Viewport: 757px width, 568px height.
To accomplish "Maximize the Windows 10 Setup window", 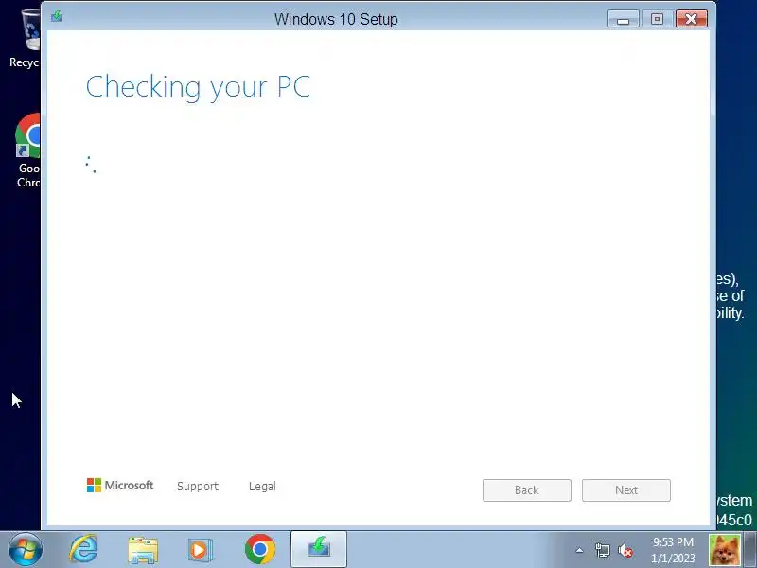I will (x=657, y=19).
